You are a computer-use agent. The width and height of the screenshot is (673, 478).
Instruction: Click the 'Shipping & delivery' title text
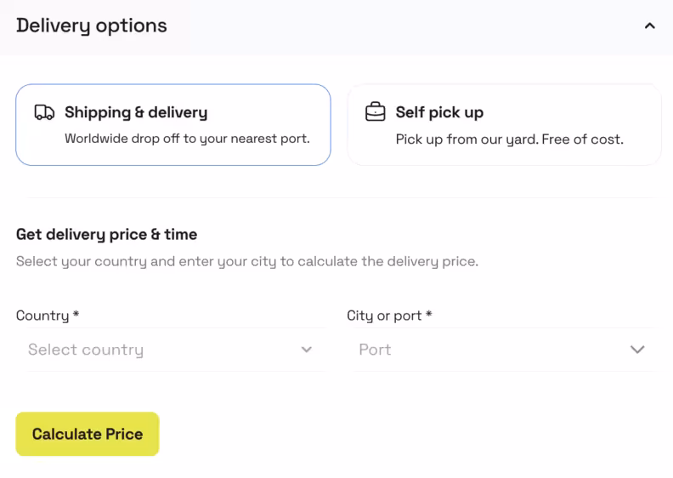pyautogui.click(x=136, y=112)
